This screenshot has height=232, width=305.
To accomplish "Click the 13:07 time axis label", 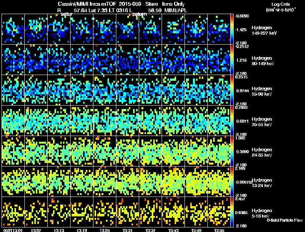I will (x=36, y=230).
